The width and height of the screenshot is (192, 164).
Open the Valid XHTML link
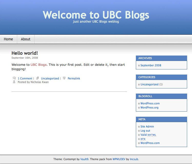tap(148, 135)
